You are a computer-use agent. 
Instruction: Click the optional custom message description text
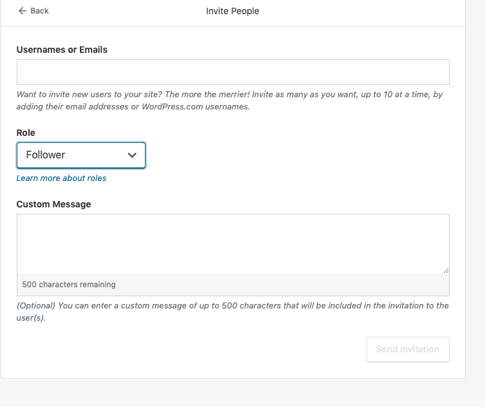coord(233,312)
